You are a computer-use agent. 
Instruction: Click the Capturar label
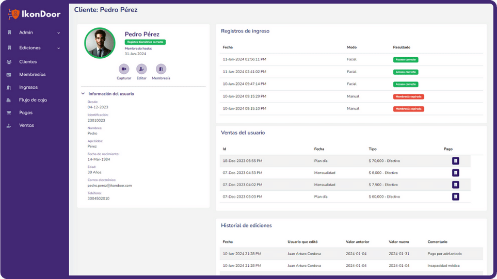tap(124, 78)
